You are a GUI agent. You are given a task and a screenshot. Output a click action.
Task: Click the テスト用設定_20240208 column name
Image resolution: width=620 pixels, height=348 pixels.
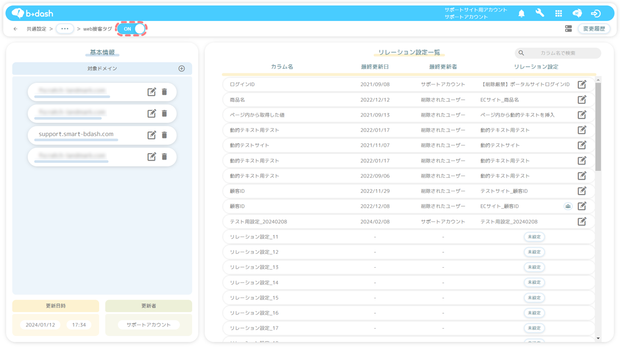click(x=258, y=222)
